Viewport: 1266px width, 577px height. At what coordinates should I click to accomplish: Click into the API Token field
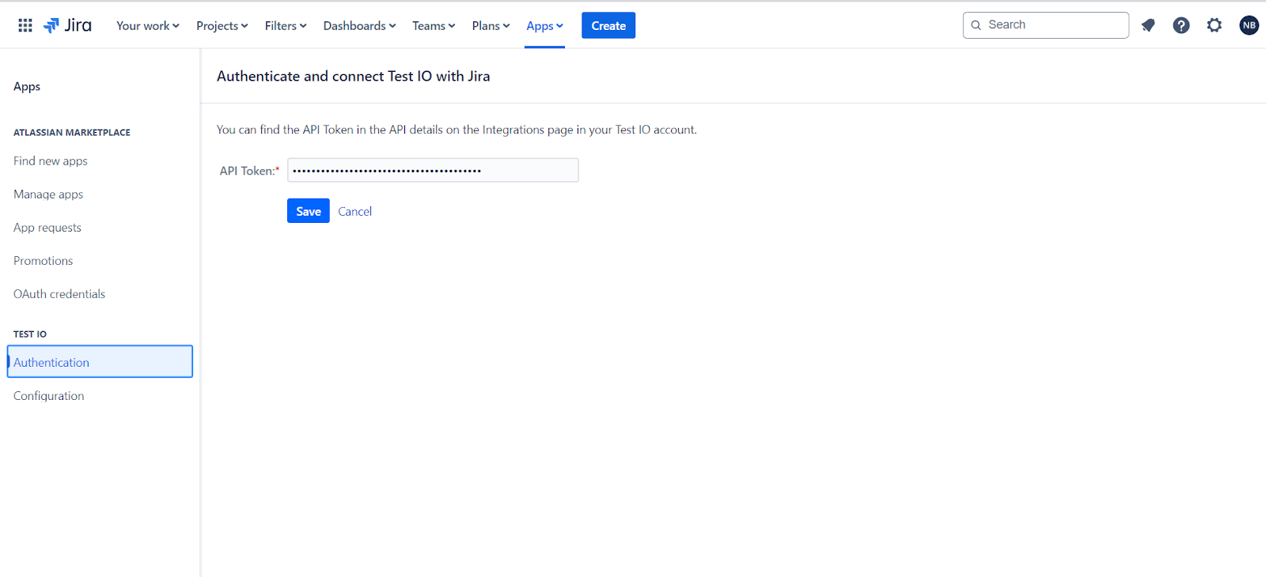(433, 170)
